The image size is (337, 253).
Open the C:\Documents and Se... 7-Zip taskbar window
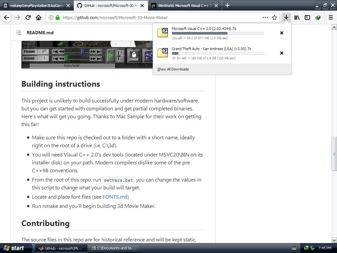[114, 248]
